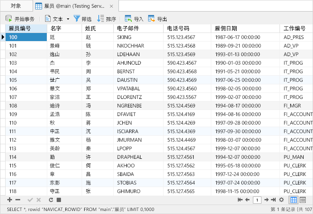
Task: Click the phone cell 590.423.5567
Action: coord(187,97)
